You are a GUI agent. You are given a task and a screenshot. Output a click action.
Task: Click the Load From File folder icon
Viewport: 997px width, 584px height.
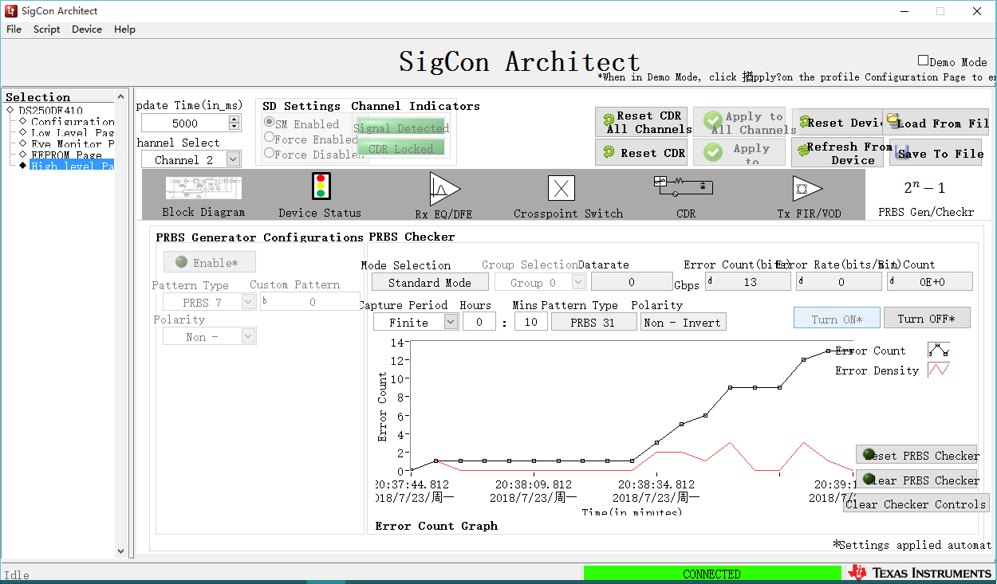click(x=893, y=120)
